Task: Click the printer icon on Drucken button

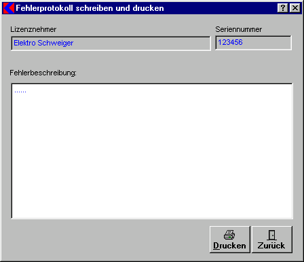Action: 229,235
